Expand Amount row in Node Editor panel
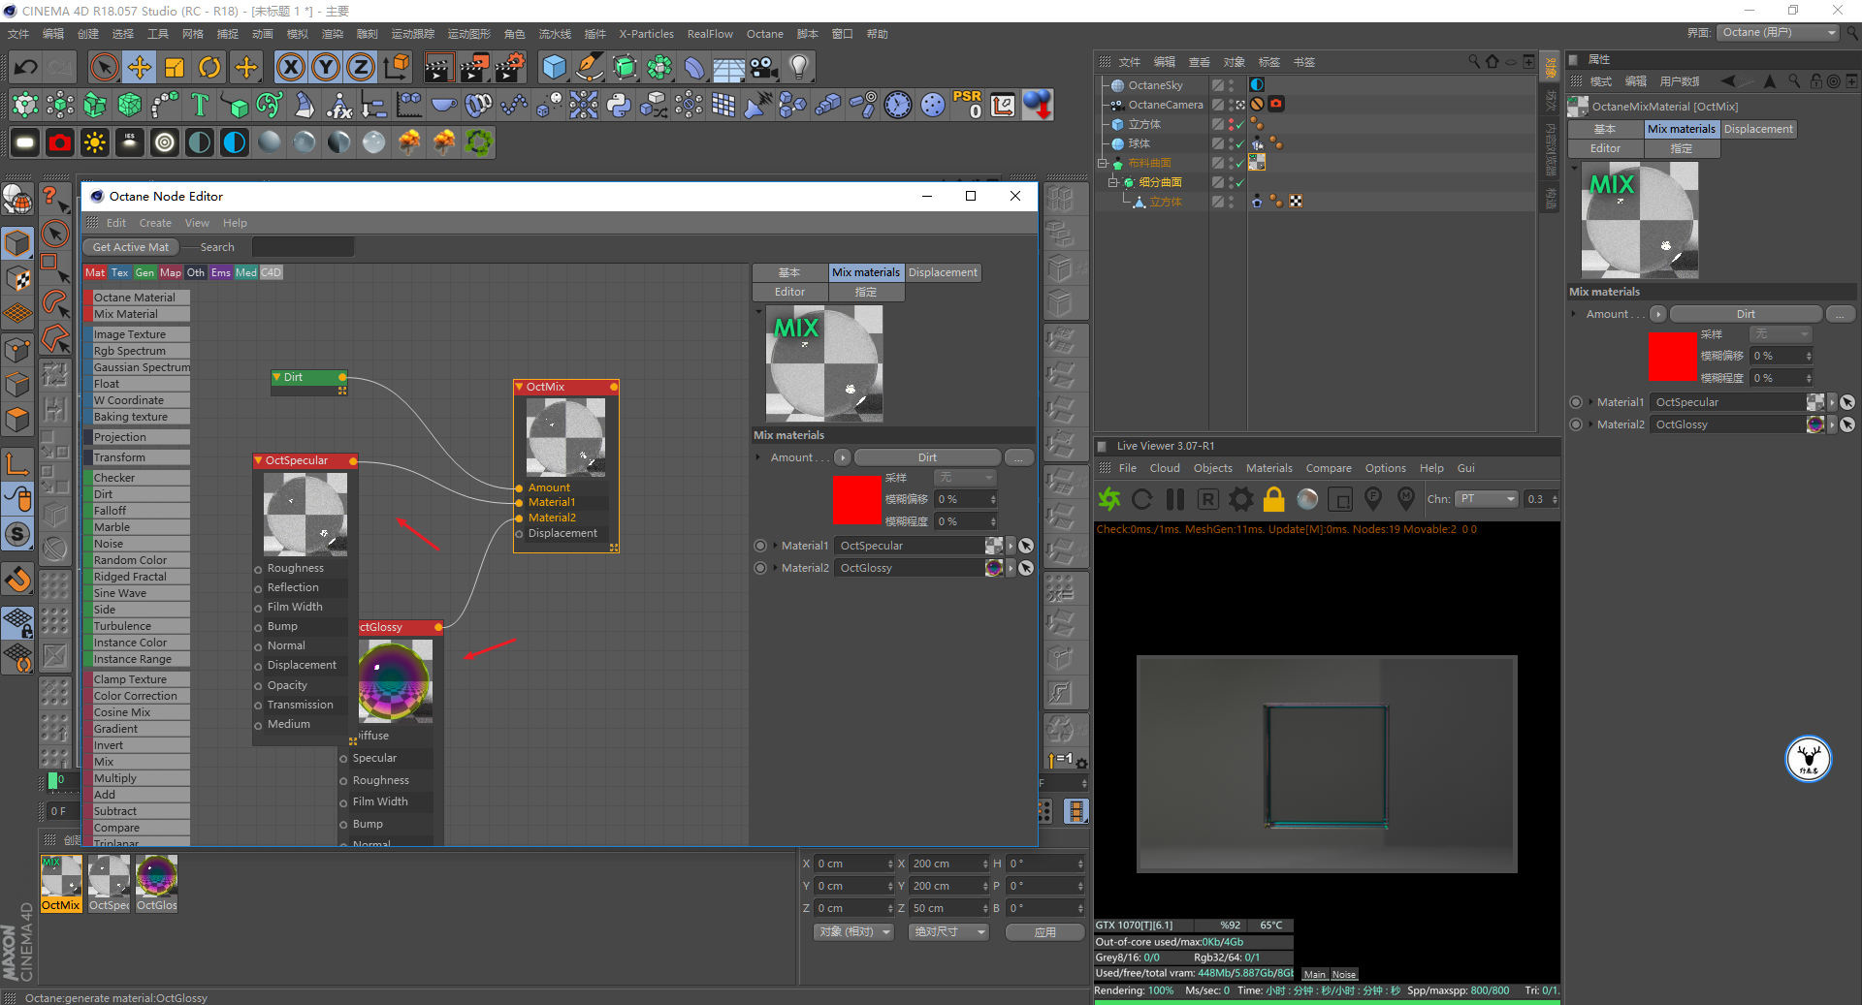Screen dimensions: 1862x1005 (758, 457)
